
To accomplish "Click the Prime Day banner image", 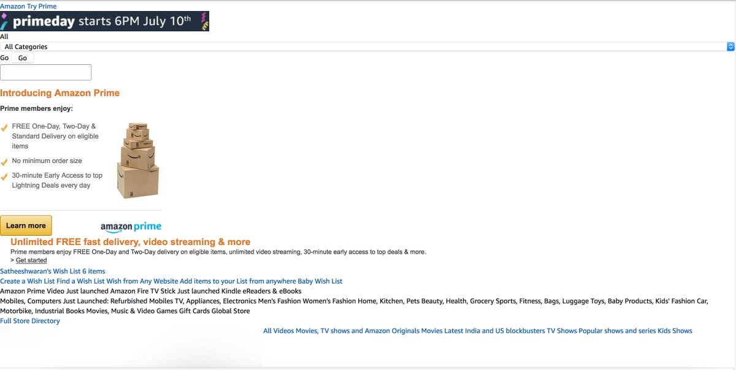I will (x=104, y=21).
